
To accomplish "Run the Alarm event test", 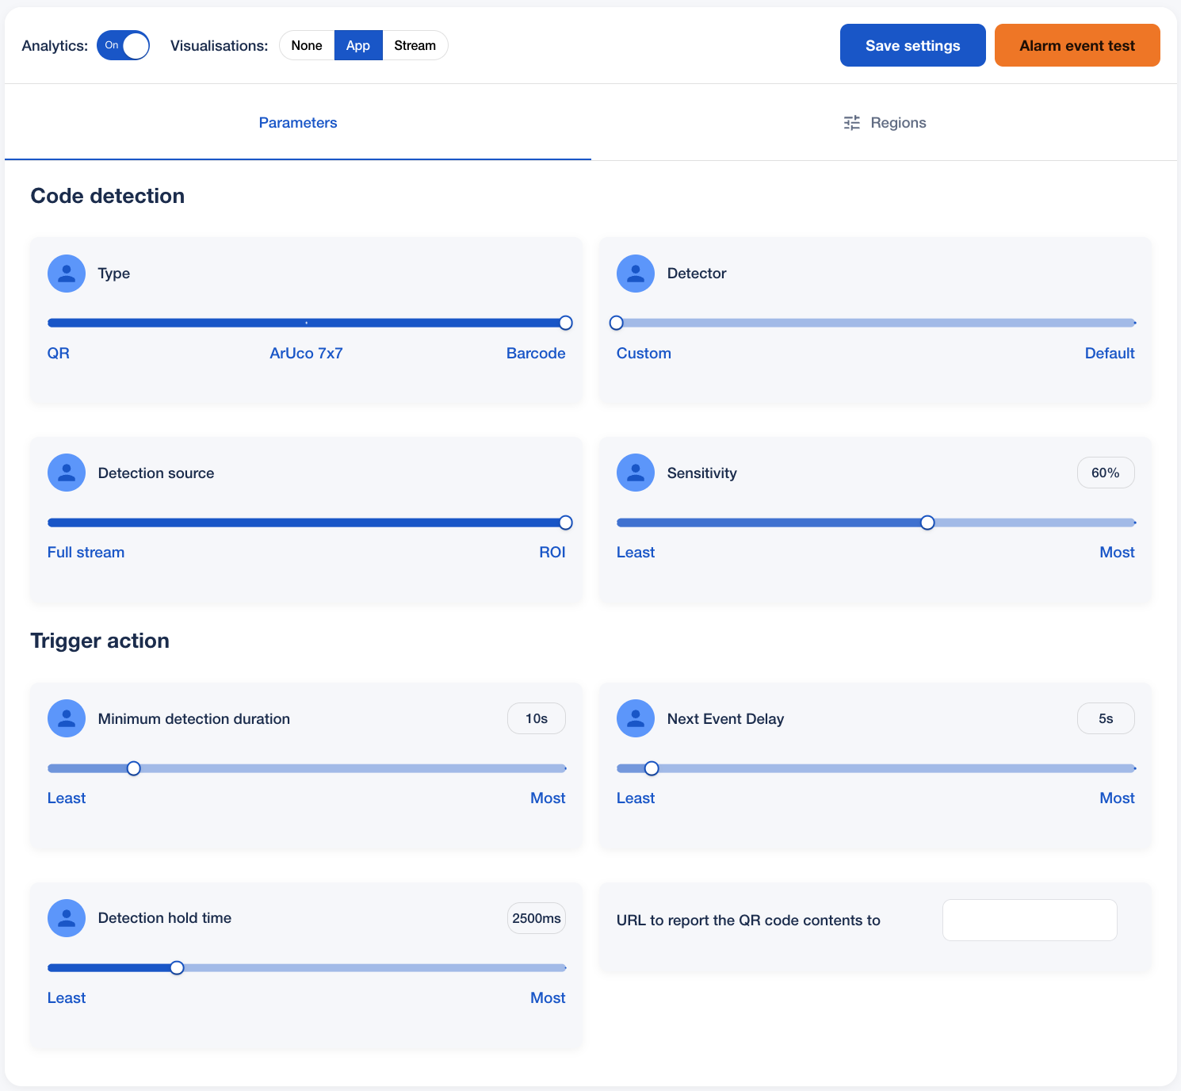I will click(x=1077, y=45).
